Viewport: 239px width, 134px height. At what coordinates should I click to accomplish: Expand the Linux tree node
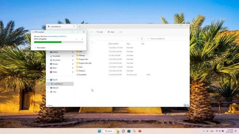[48, 92]
